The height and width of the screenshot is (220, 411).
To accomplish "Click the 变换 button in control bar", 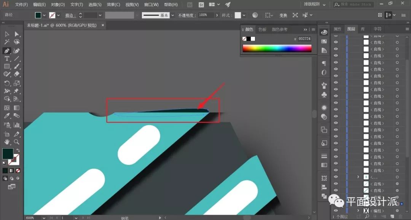I will (x=283, y=15).
